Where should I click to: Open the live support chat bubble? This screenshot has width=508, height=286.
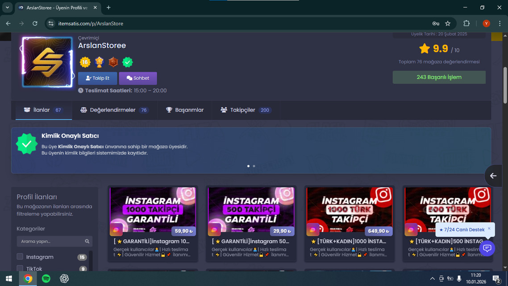487,248
